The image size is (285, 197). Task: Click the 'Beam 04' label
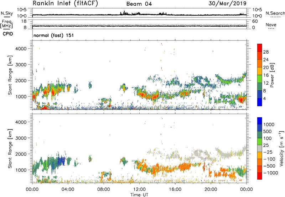139,4
